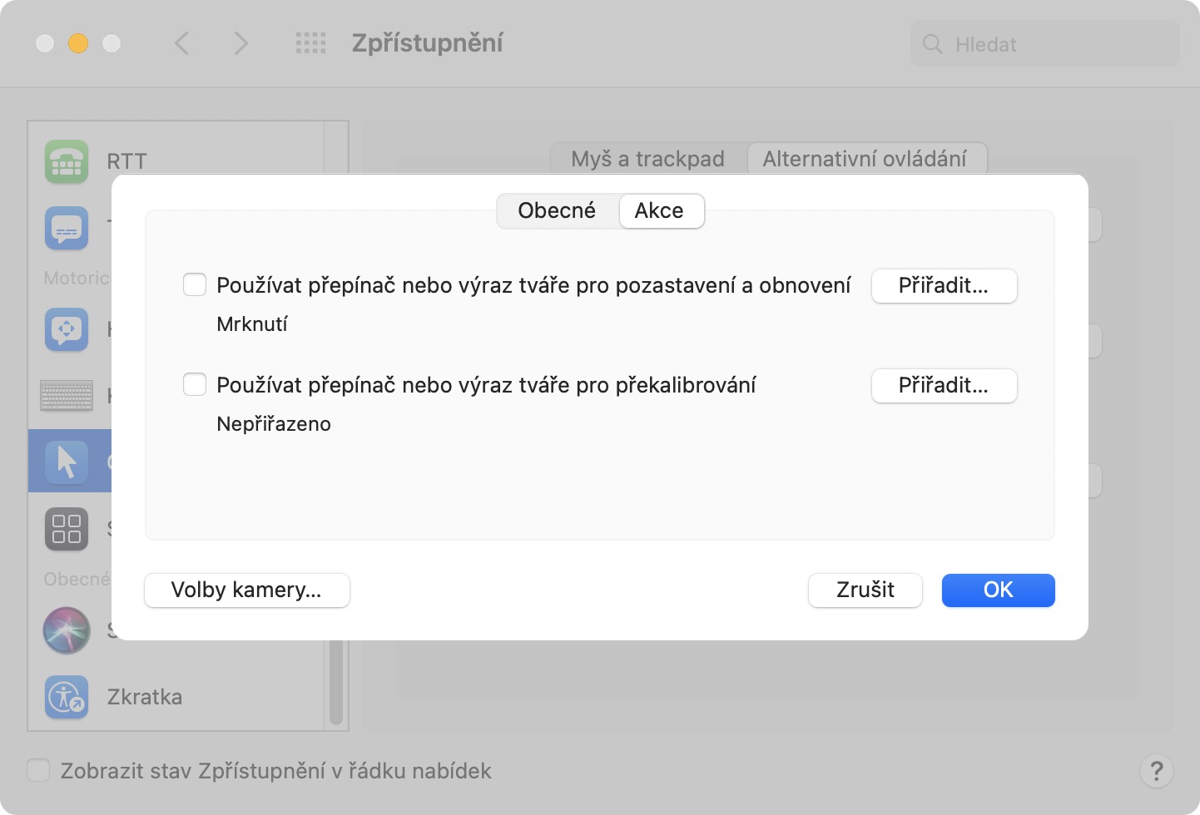Click the RTT phone icon in sidebar
The image size is (1200, 815).
pyautogui.click(x=67, y=161)
